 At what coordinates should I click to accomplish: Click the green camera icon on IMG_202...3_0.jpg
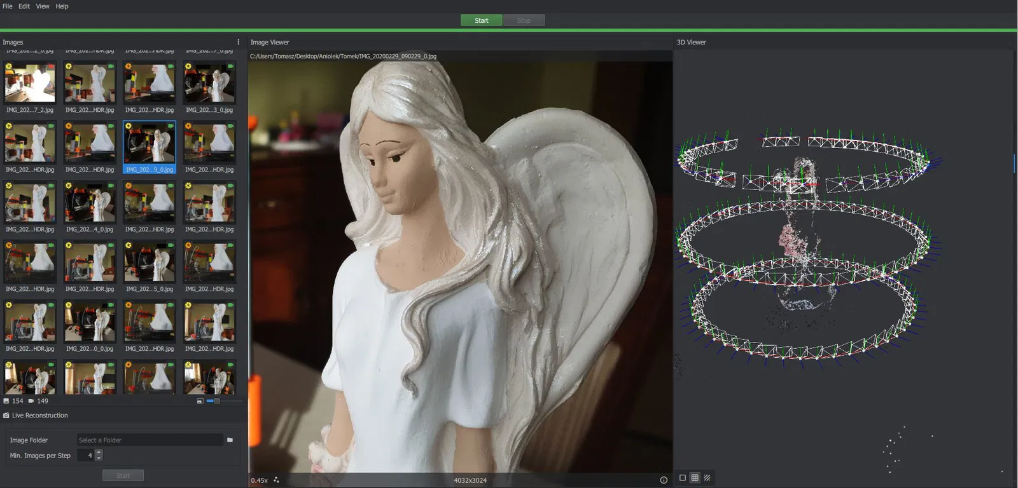click(x=230, y=66)
